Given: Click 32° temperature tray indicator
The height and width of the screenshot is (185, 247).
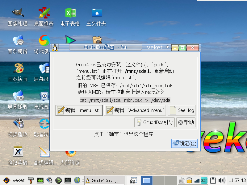Looking at the screenshot, I should click(x=204, y=180).
